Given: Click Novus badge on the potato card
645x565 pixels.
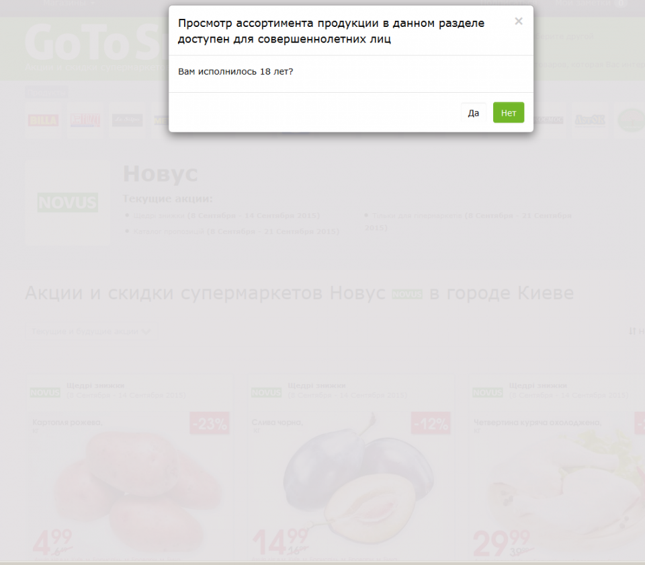Looking at the screenshot, I should tap(44, 393).
